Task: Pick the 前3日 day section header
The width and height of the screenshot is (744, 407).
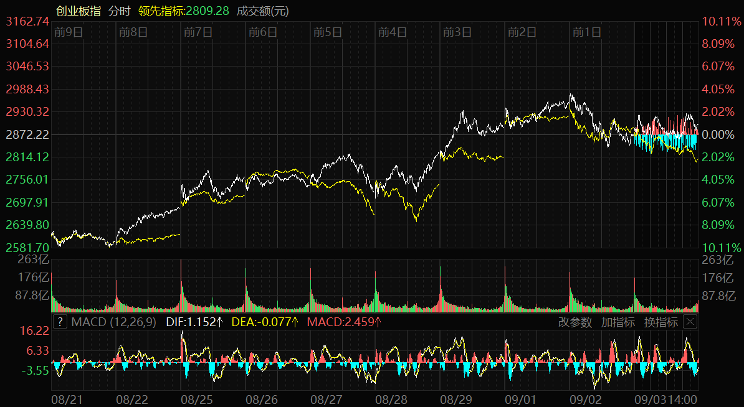Action: coord(457,32)
